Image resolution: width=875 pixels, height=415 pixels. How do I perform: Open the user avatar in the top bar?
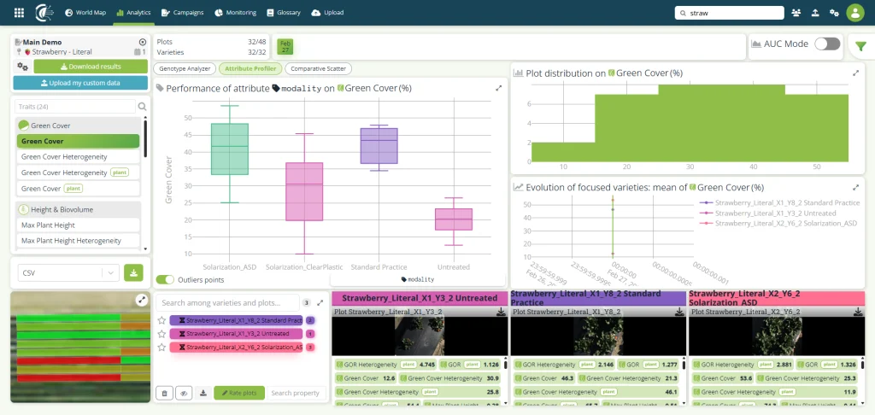click(x=854, y=12)
